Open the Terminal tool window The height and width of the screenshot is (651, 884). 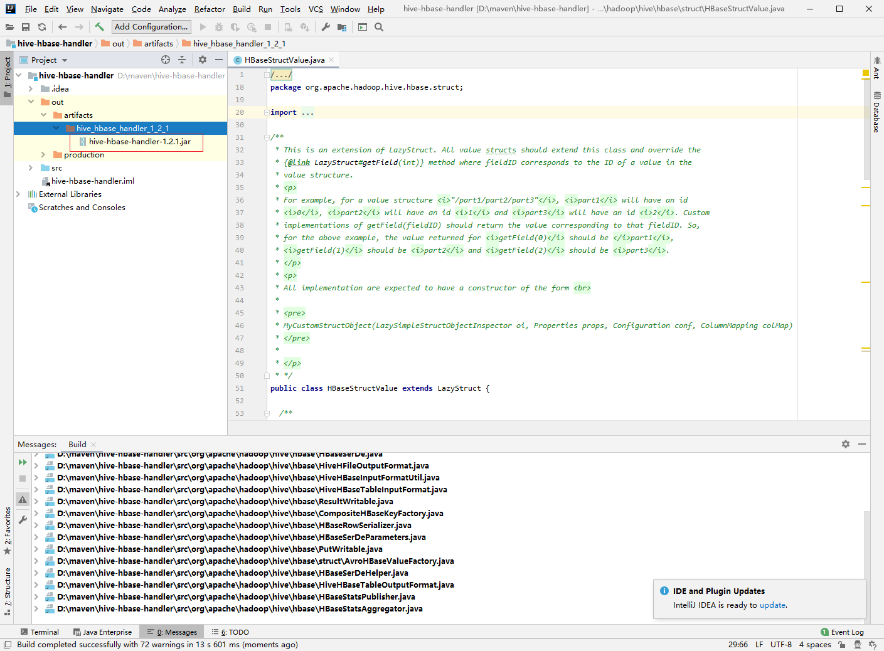point(40,632)
